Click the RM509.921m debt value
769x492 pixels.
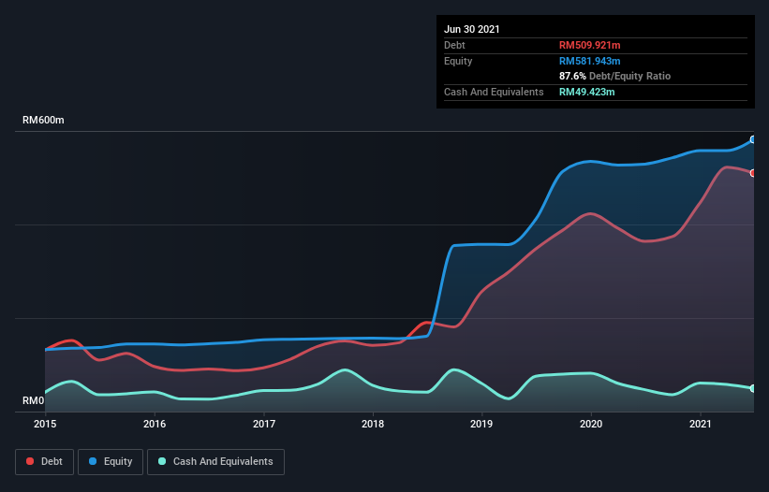coord(589,45)
